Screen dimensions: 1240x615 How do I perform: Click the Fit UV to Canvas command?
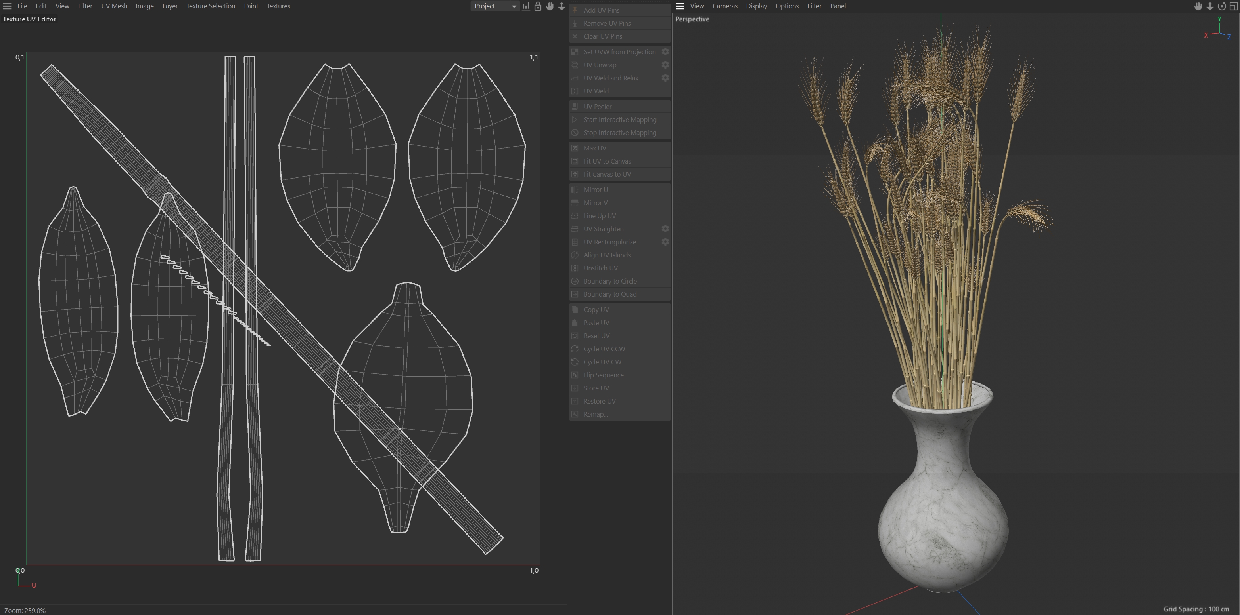pos(607,161)
